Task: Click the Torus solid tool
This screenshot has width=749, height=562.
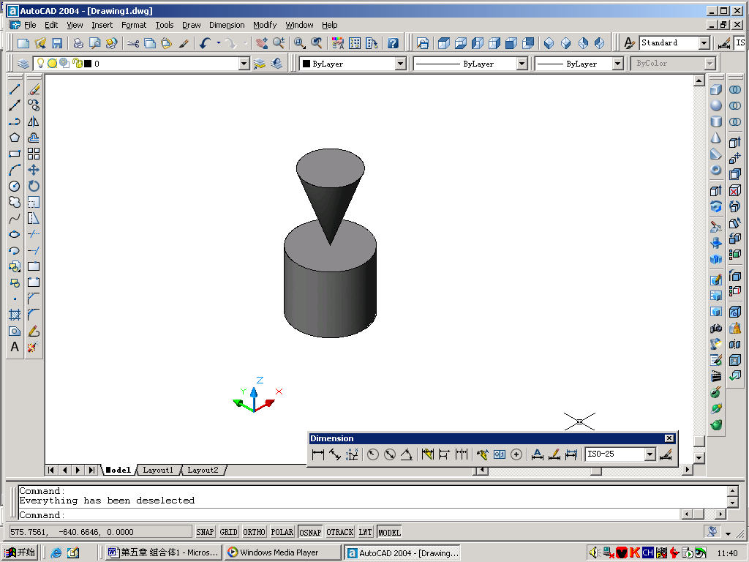Action: (x=715, y=170)
